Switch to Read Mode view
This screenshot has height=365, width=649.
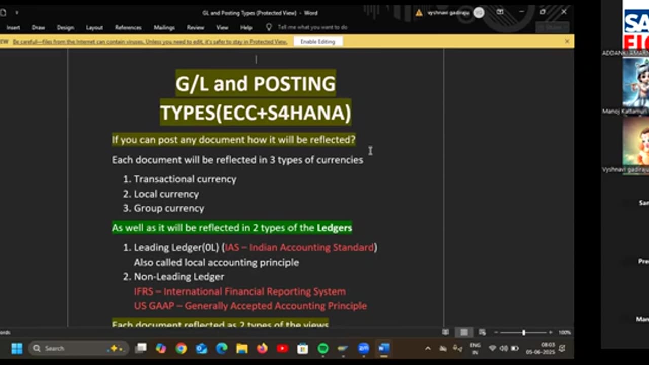[445, 332]
